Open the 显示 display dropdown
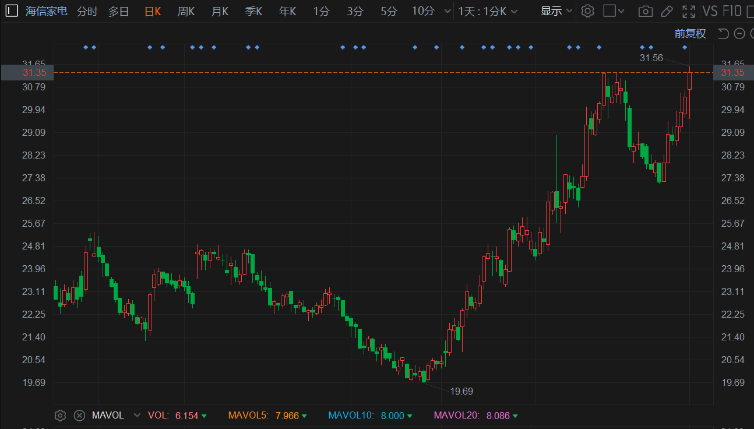 coord(556,11)
